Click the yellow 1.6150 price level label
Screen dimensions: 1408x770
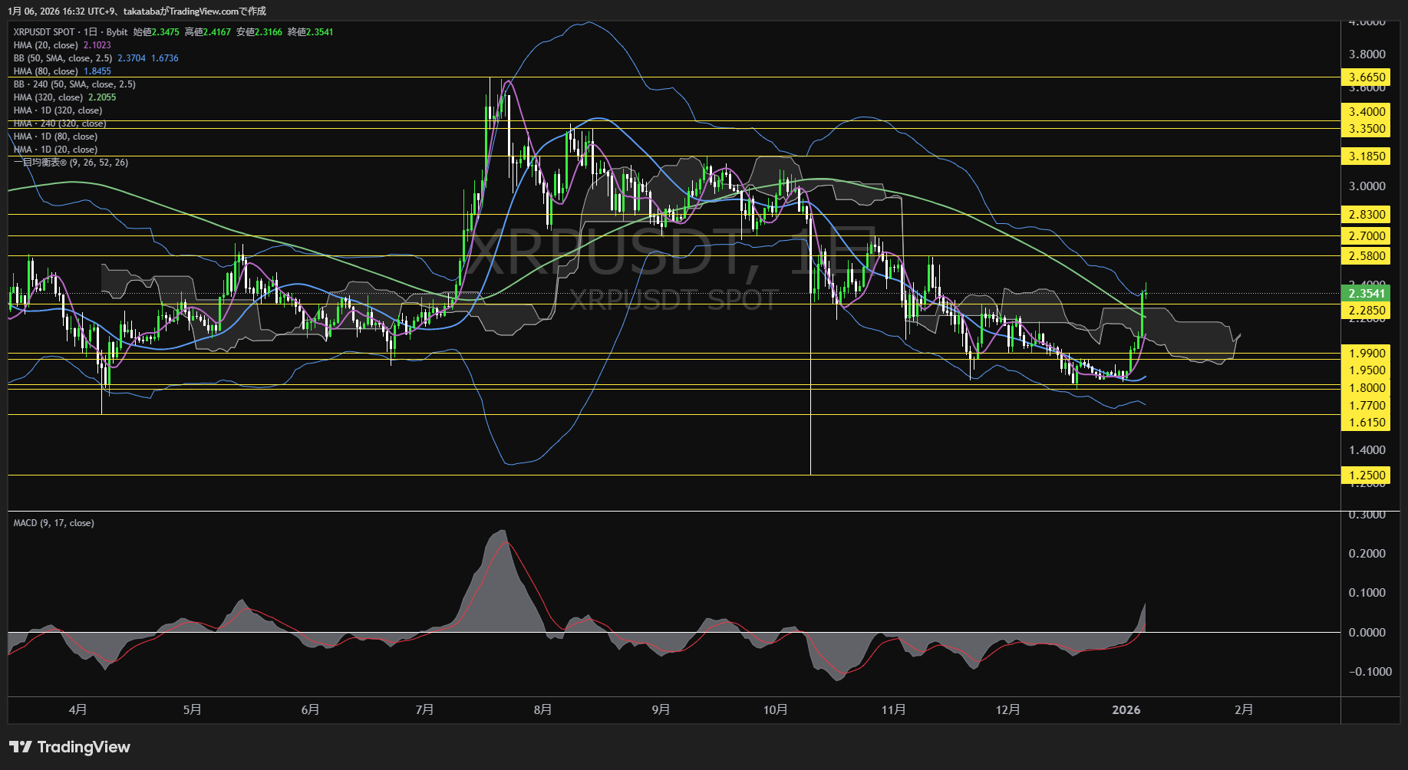tap(1367, 423)
